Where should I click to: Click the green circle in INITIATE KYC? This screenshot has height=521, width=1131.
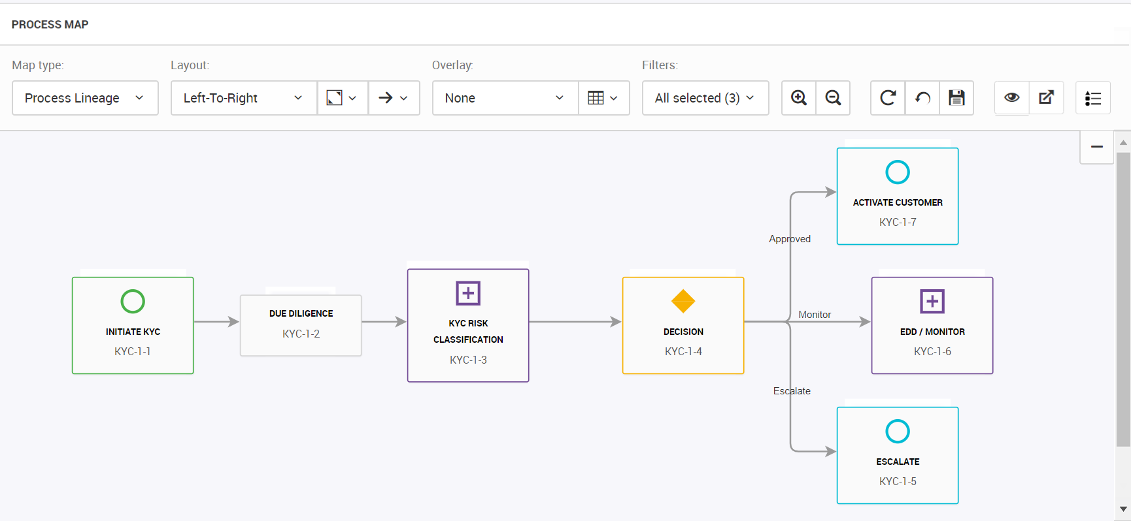tap(133, 302)
